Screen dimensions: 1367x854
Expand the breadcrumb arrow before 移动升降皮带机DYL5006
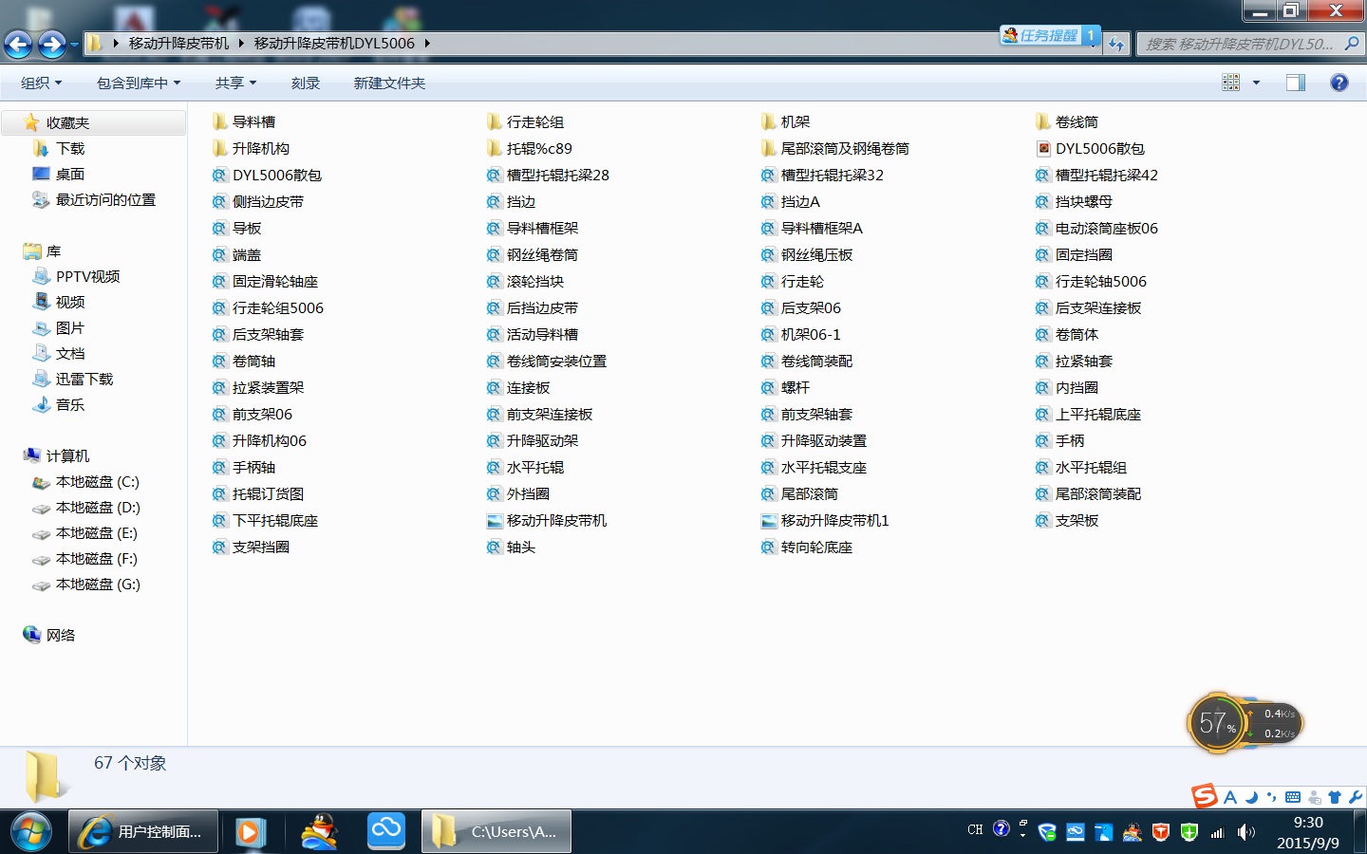241,43
